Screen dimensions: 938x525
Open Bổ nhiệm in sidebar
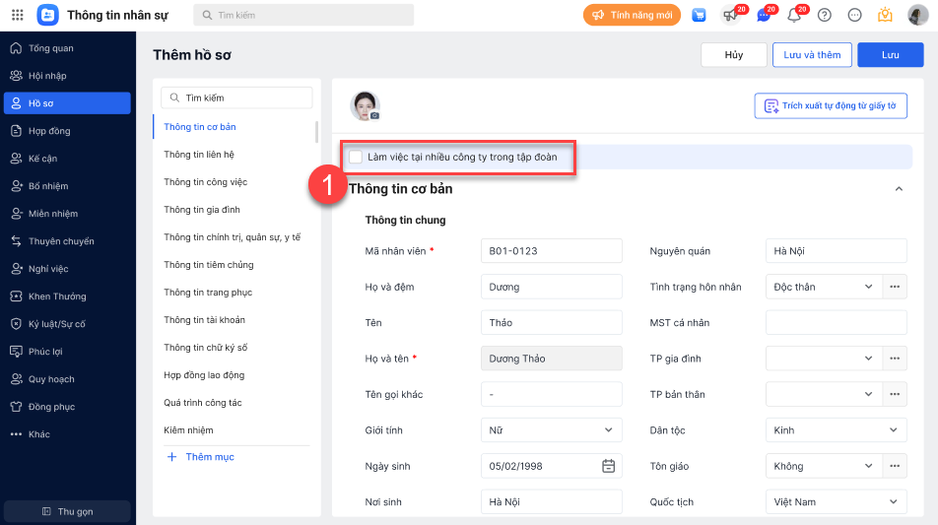pyautogui.click(x=67, y=185)
